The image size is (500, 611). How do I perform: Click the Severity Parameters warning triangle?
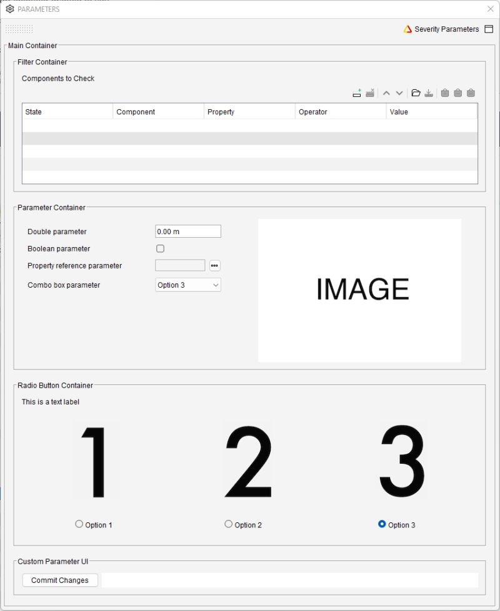[x=408, y=29]
